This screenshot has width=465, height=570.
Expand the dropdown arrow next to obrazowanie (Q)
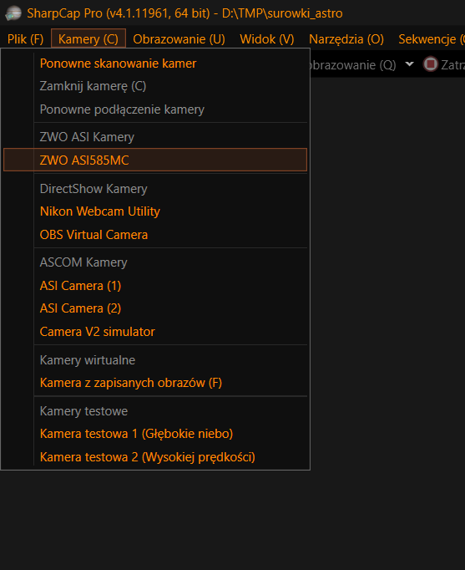[409, 64]
